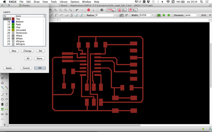Select the straight miter style toggle
The width and height of the screenshot is (212, 132).
127,15
